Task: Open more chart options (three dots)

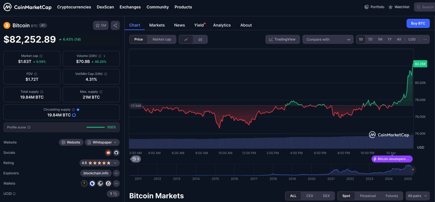Action: 425,39
